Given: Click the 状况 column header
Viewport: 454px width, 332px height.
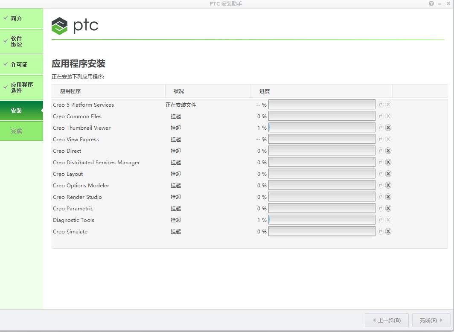Looking at the screenshot, I should [x=208, y=91].
